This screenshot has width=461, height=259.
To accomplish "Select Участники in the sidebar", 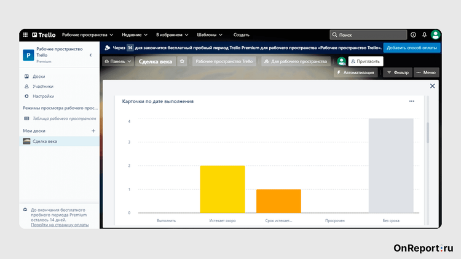I will click(42, 87).
